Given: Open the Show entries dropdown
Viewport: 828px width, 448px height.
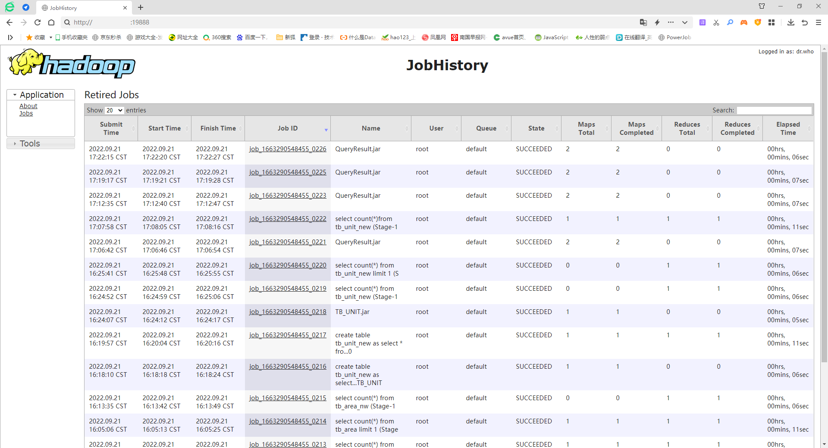Looking at the screenshot, I should 114,110.
